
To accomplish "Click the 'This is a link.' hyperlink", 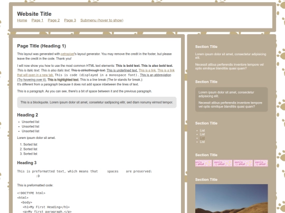I will point(147,70).
